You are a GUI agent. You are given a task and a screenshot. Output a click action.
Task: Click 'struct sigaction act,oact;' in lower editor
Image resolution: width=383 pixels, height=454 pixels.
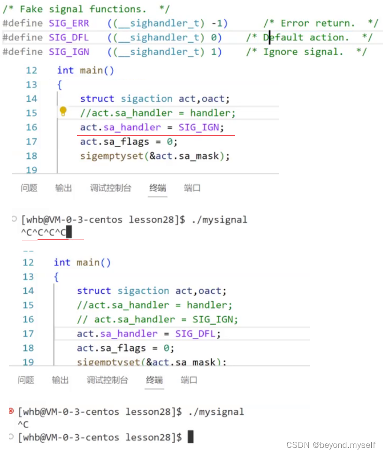pos(152,290)
